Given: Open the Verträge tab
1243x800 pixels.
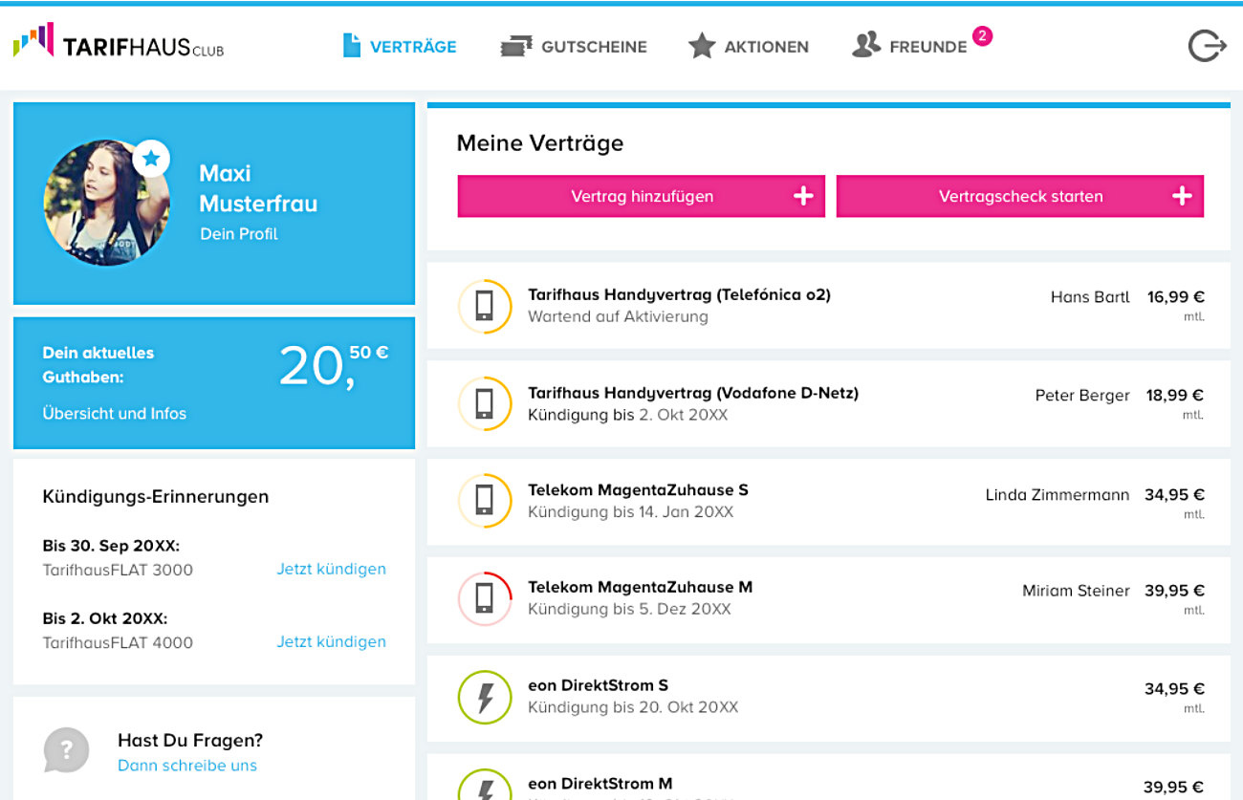Looking at the screenshot, I should coord(400,46).
